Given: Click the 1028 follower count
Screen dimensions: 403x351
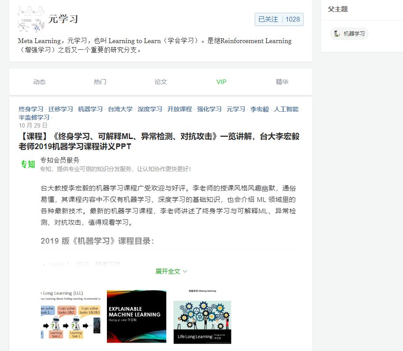Looking at the screenshot, I should click(x=293, y=19).
